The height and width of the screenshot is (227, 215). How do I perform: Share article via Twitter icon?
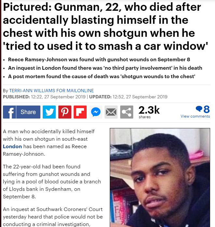(49, 112)
